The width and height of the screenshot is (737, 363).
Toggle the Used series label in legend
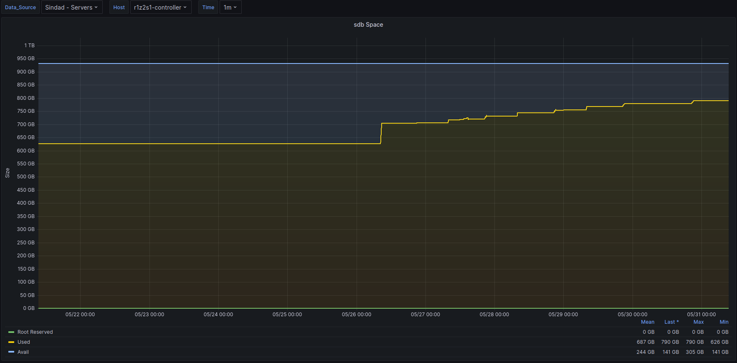click(x=24, y=342)
